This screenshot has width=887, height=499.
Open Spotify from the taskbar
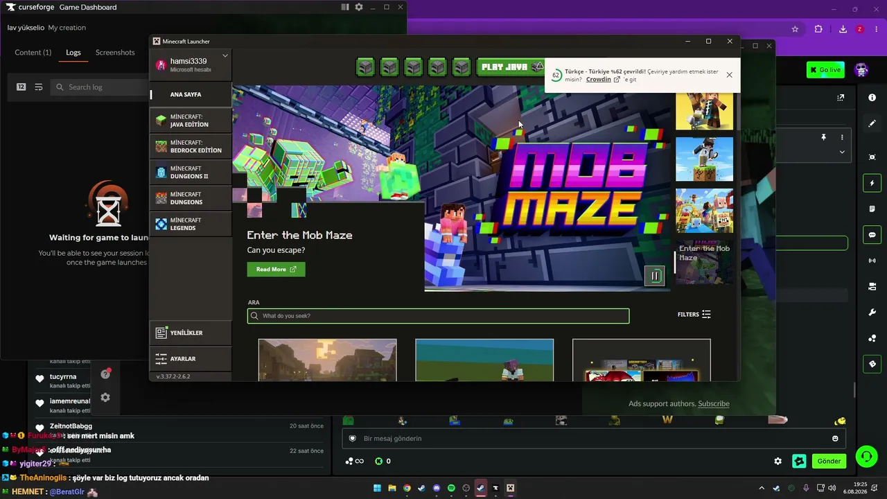[x=451, y=488]
